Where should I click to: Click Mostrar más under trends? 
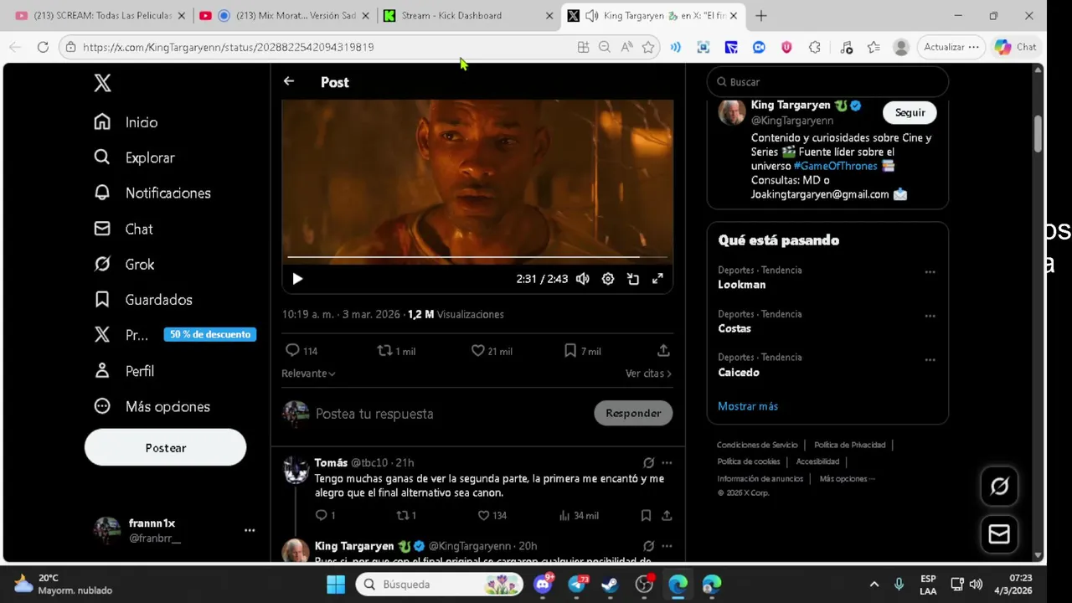748,406
